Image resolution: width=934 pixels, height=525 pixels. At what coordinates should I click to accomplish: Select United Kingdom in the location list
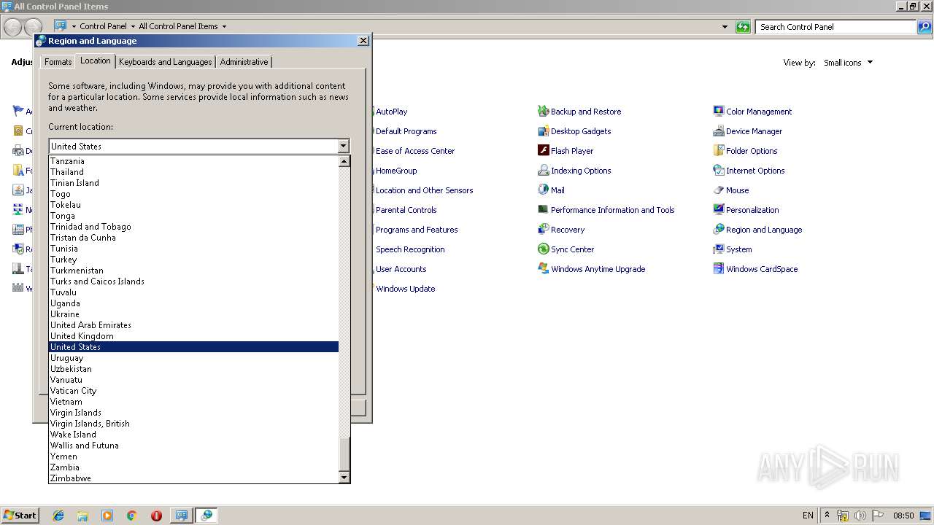point(193,336)
